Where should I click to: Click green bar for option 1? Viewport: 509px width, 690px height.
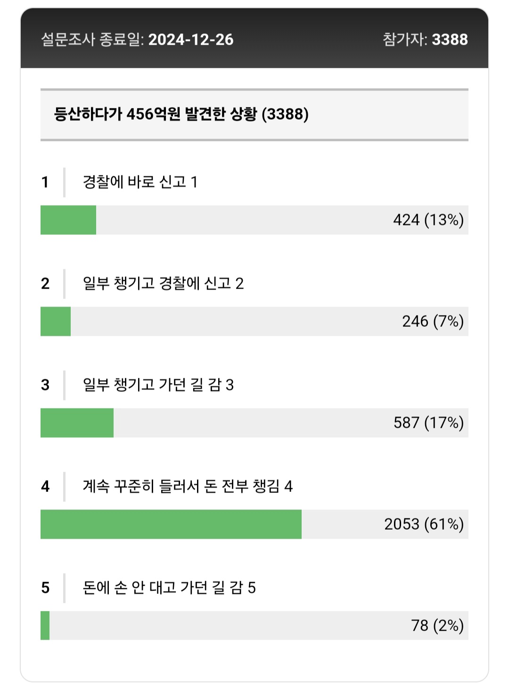pyautogui.click(x=68, y=220)
